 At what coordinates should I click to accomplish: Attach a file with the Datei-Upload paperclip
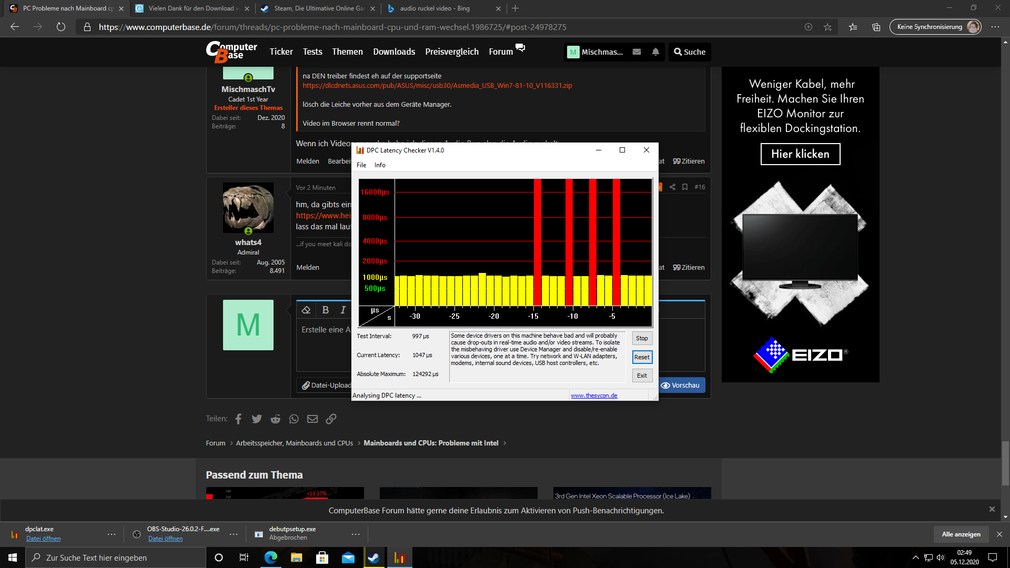point(327,385)
